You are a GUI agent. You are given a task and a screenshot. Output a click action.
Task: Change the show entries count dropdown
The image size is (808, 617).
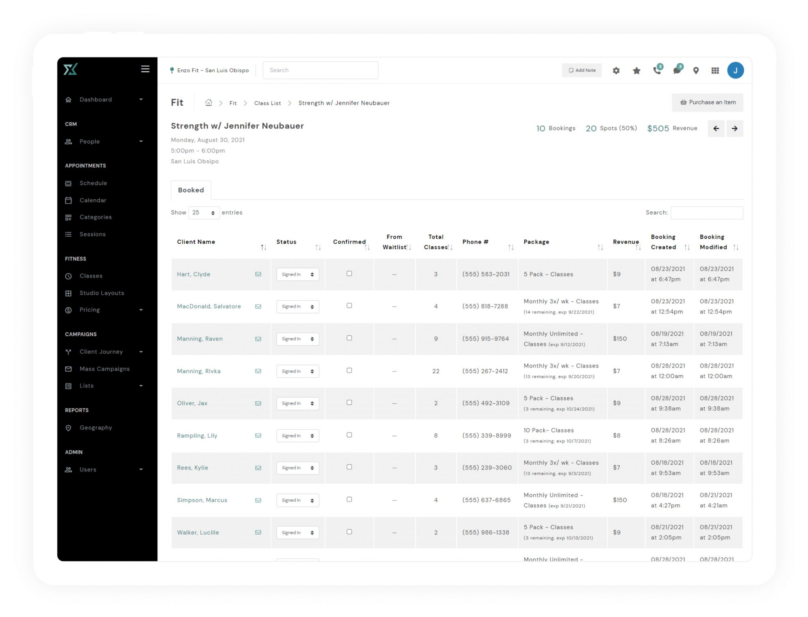[204, 213]
